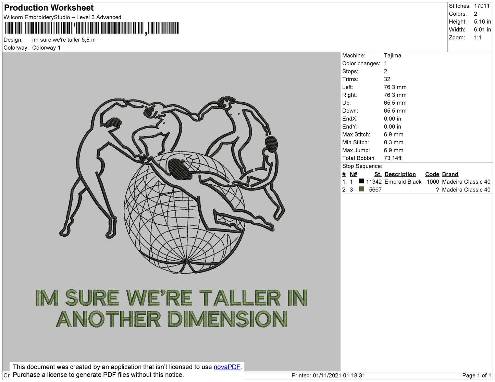This screenshot has height=382, width=495.
Task: Click the 'Color changes:' label
Action: point(361,64)
